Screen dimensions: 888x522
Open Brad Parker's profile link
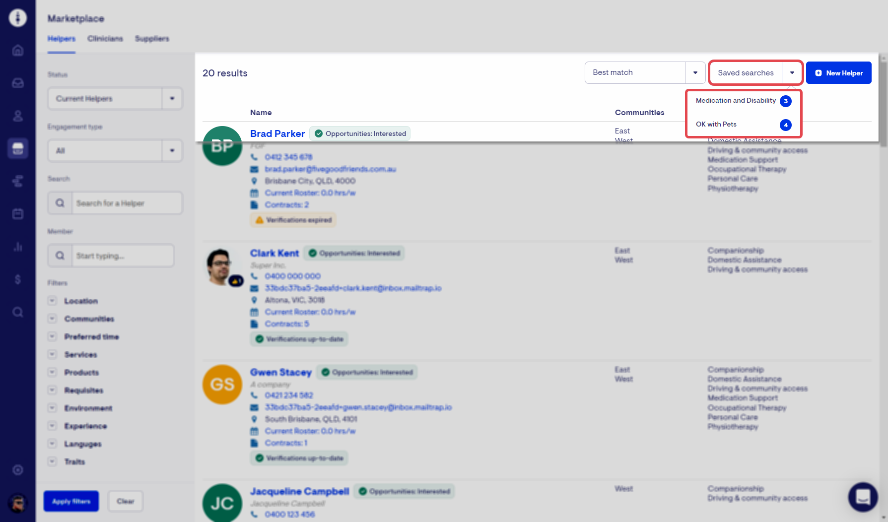[277, 133]
